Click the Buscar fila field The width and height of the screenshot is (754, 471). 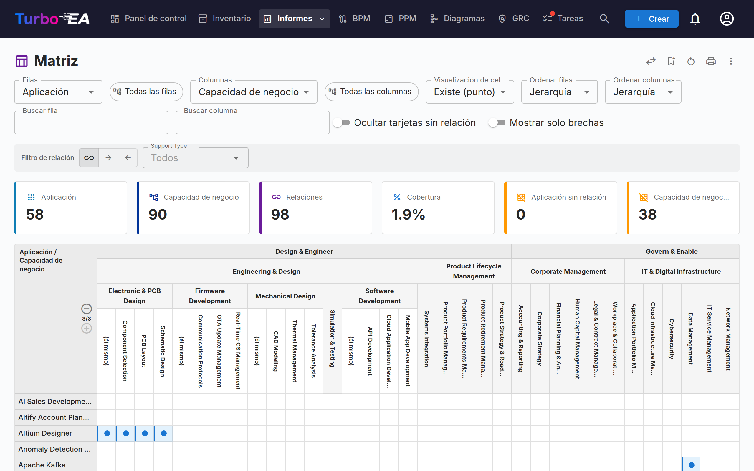pyautogui.click(x=91, y=122)
